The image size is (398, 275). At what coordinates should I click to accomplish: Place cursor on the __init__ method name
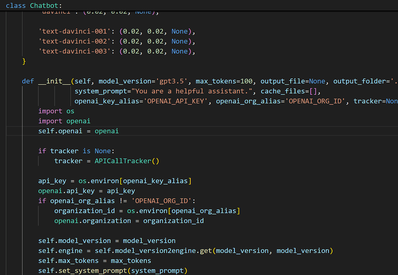[x=54, y=81]
